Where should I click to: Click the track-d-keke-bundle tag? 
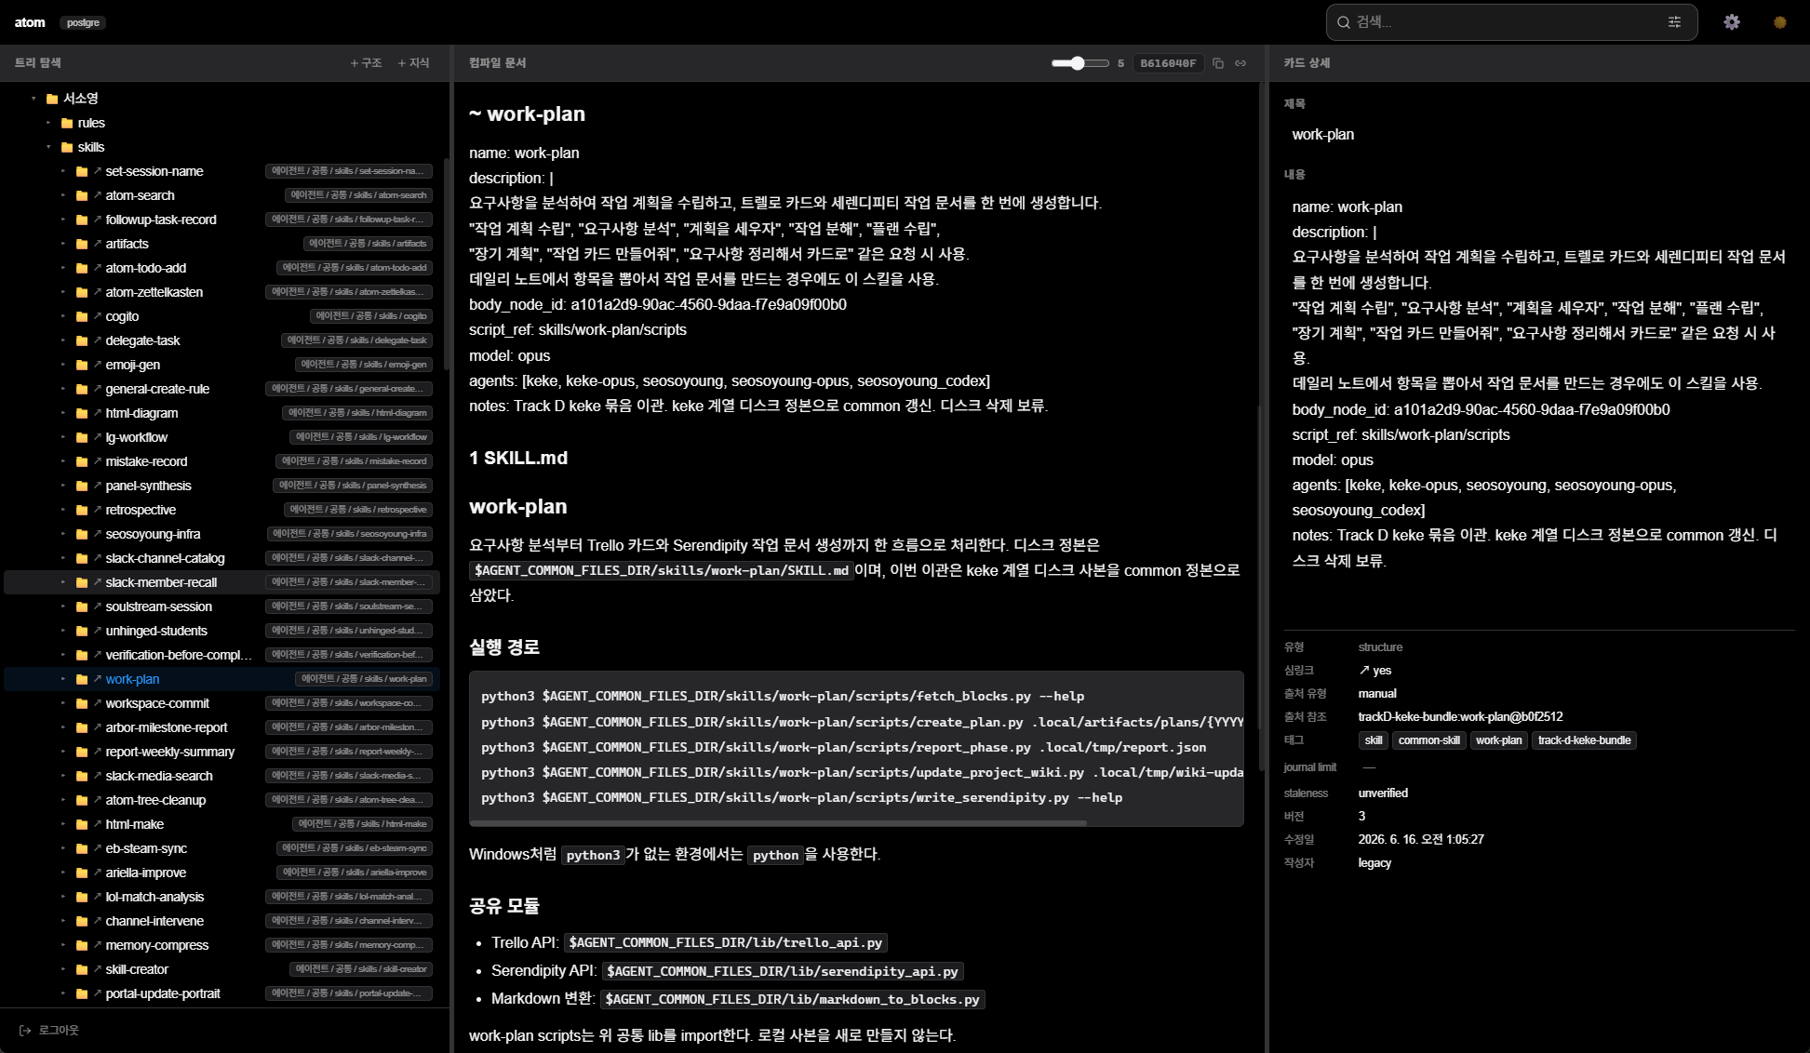point(1584,740)
